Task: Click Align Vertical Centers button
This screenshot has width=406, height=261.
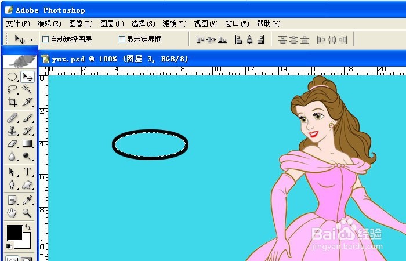Action: [211, 39]
